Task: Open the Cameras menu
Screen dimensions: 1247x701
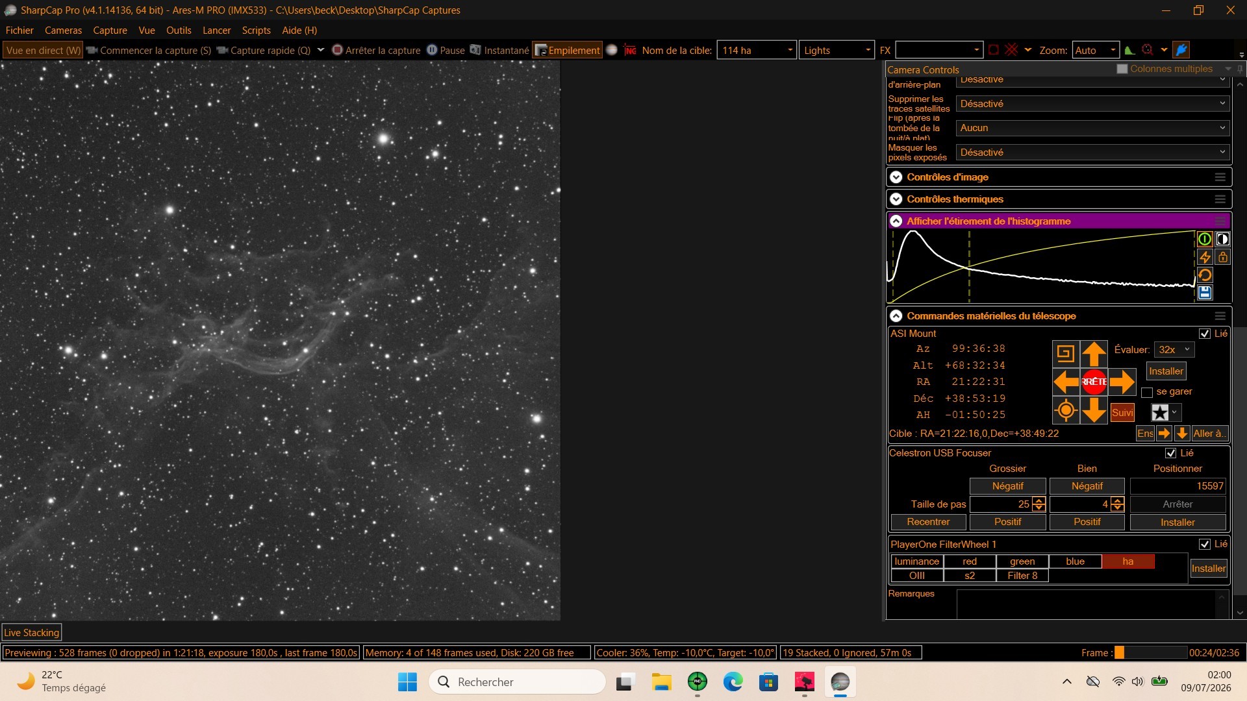Action: [63, 31]
